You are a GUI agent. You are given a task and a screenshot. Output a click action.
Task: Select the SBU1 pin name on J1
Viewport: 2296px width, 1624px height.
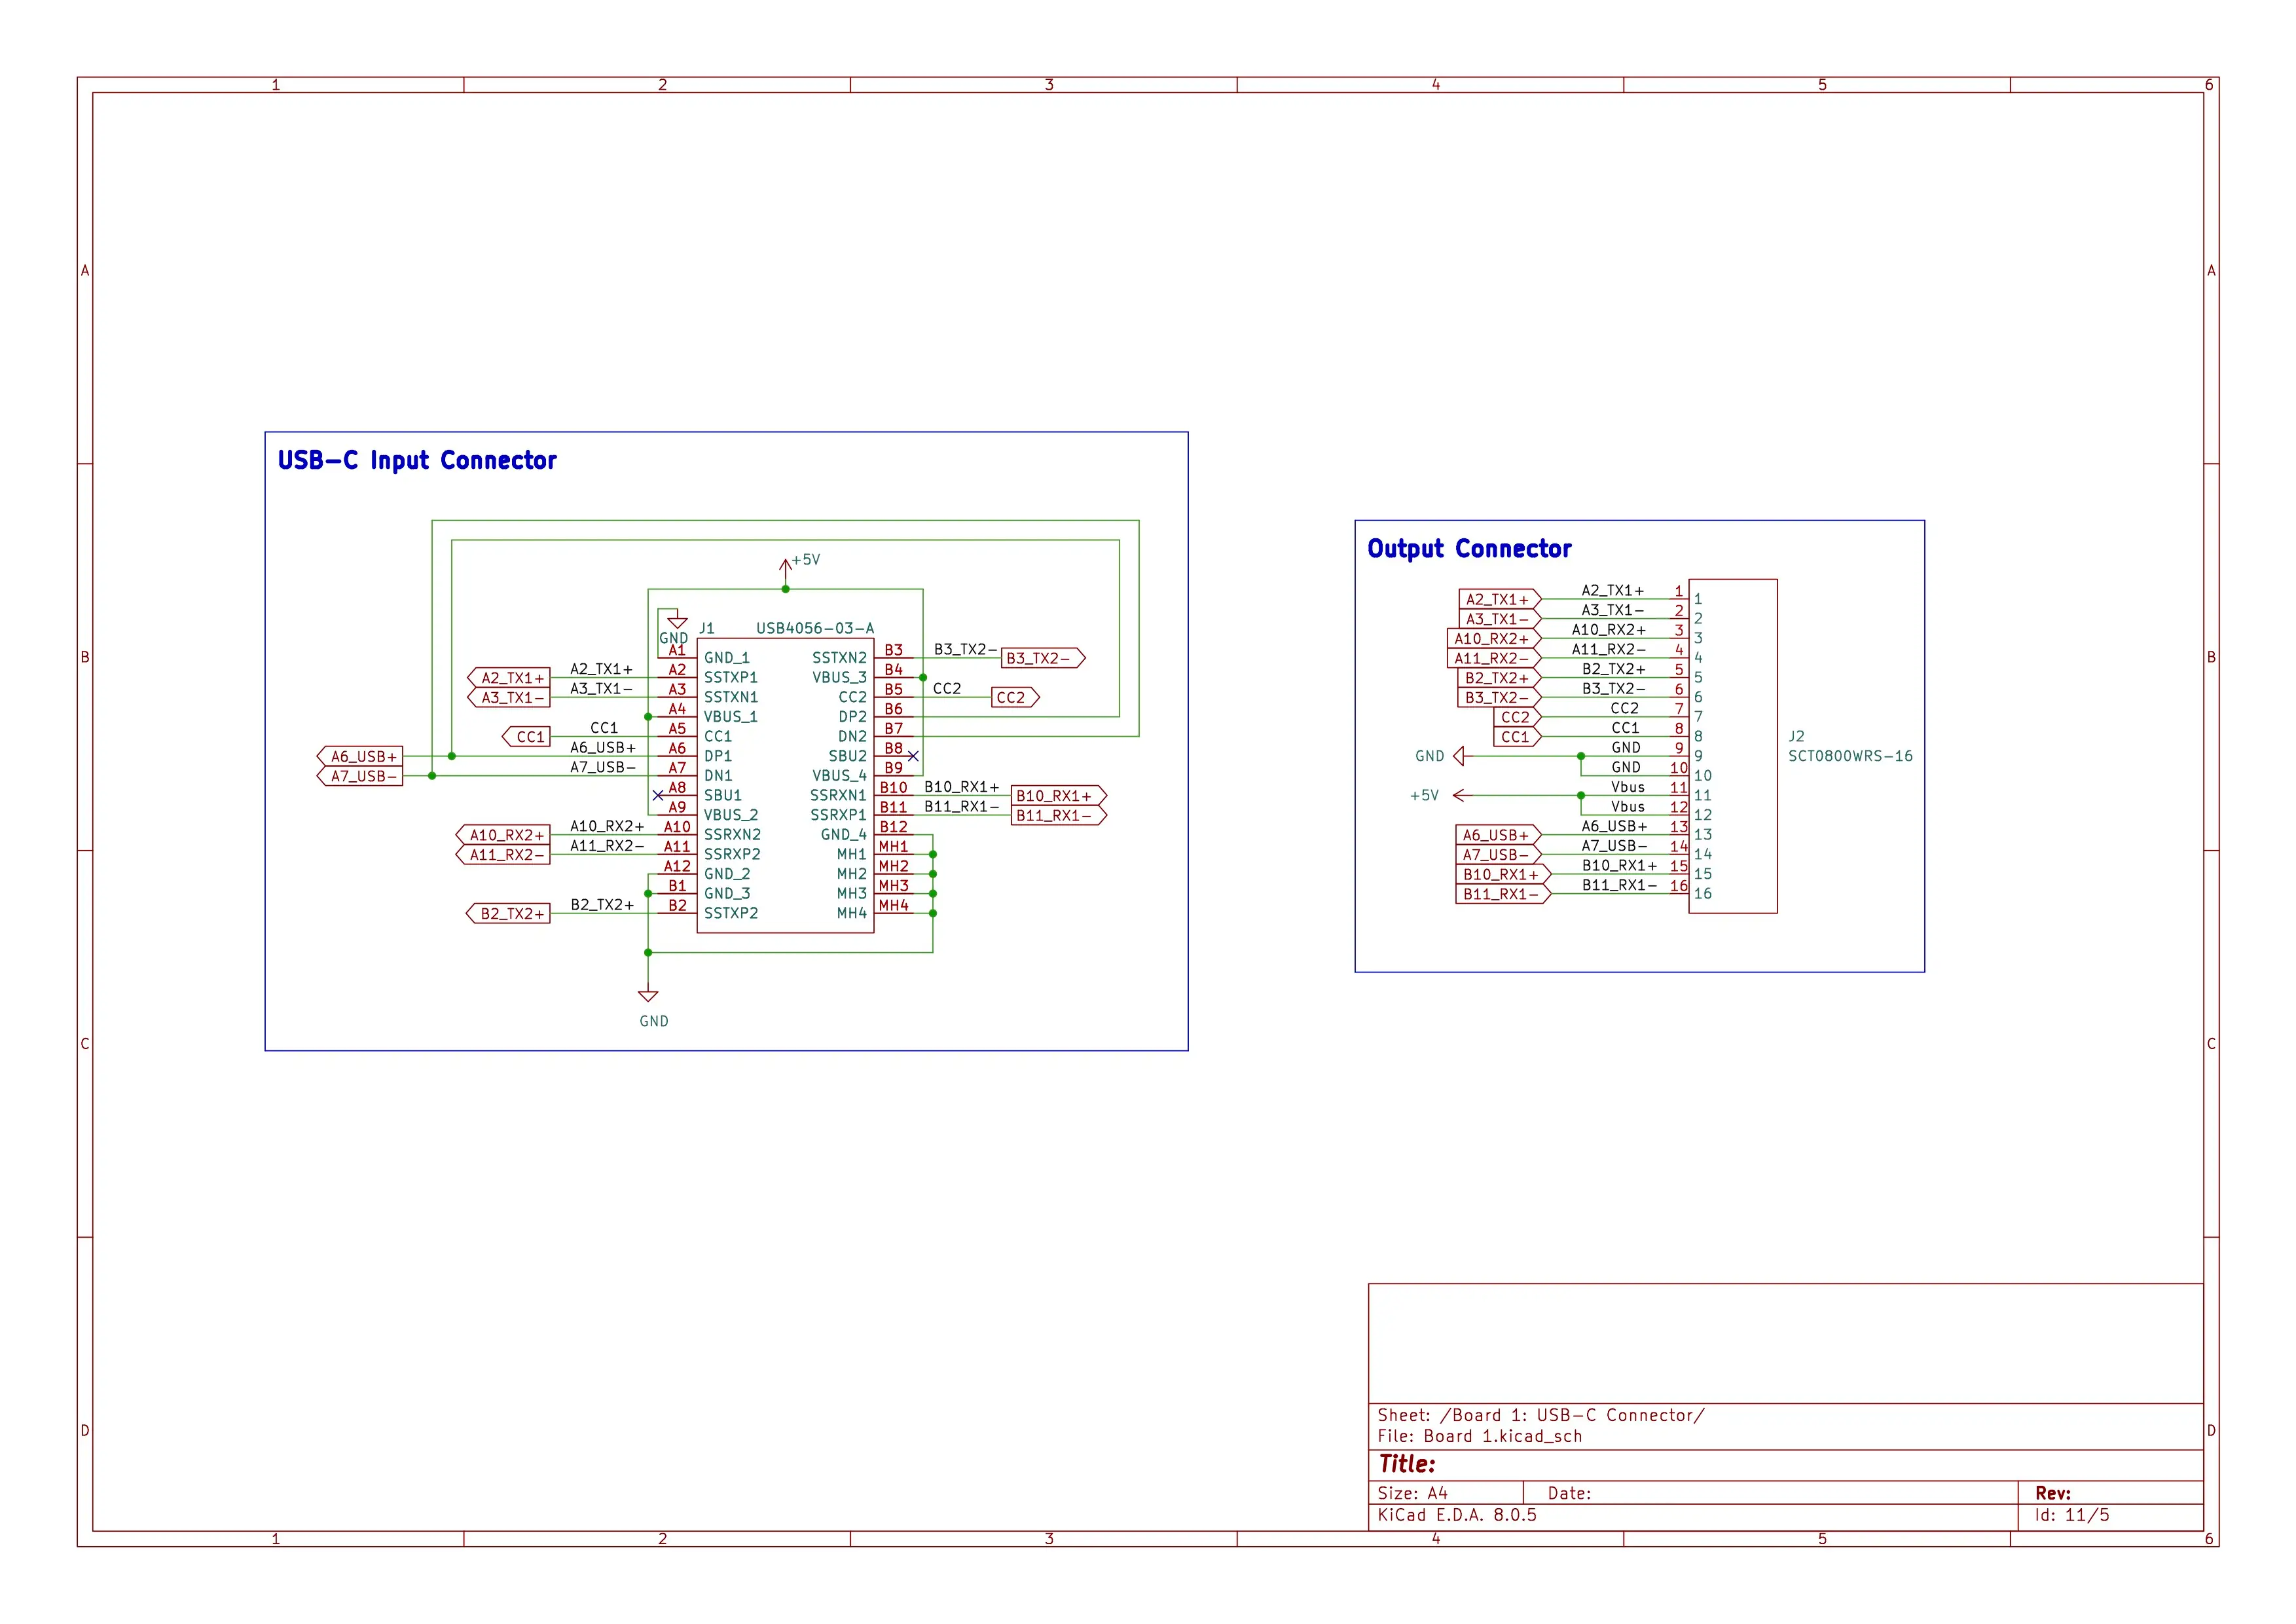pos(723,796)
